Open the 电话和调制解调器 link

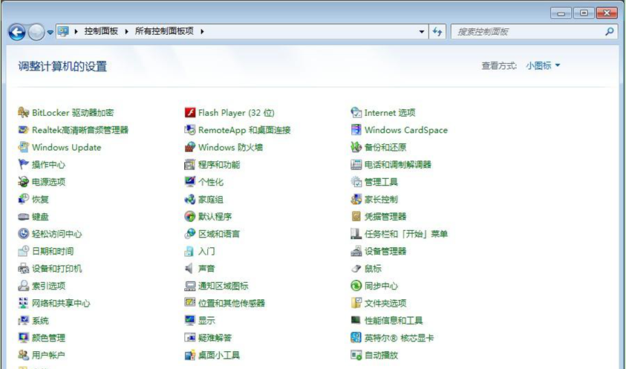(x=398, y=165)
